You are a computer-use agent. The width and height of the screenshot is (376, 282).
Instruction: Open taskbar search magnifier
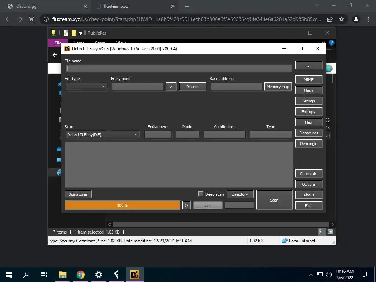(x=26, y=274)
